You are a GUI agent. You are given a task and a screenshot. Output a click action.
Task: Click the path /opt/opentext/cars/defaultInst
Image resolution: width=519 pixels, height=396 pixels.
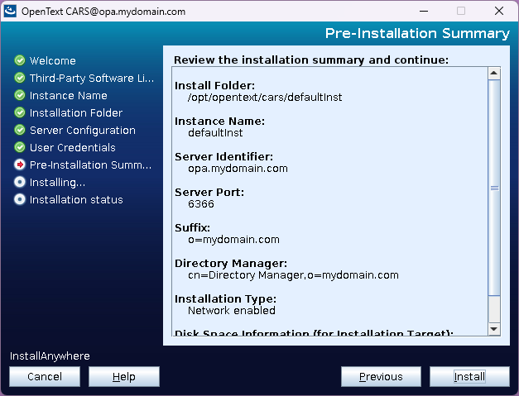(x=265, y=98)
